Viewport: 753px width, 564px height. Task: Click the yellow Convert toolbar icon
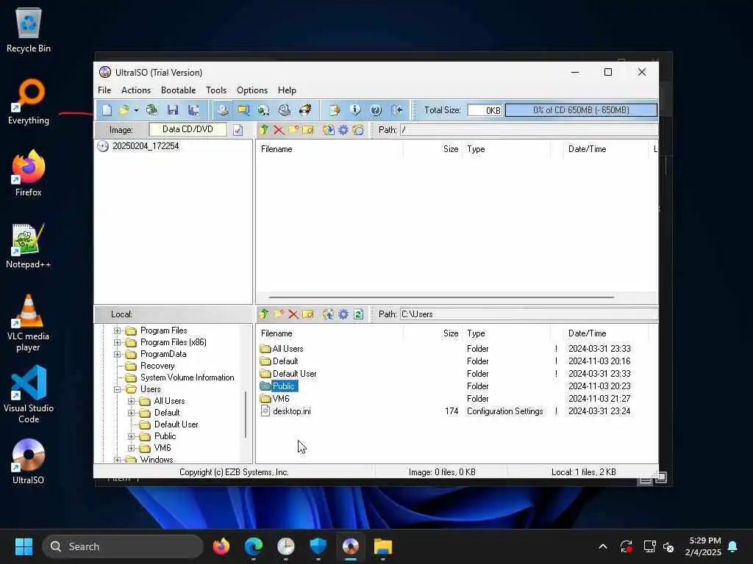click(243, 110)
